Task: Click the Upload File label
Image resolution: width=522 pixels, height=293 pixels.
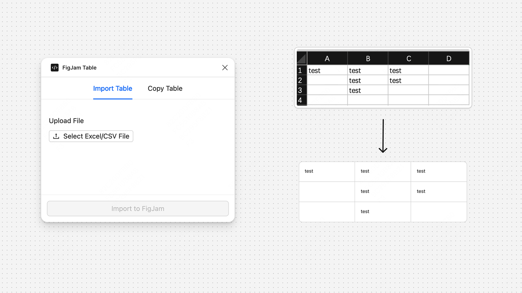Action: point(66,121)
